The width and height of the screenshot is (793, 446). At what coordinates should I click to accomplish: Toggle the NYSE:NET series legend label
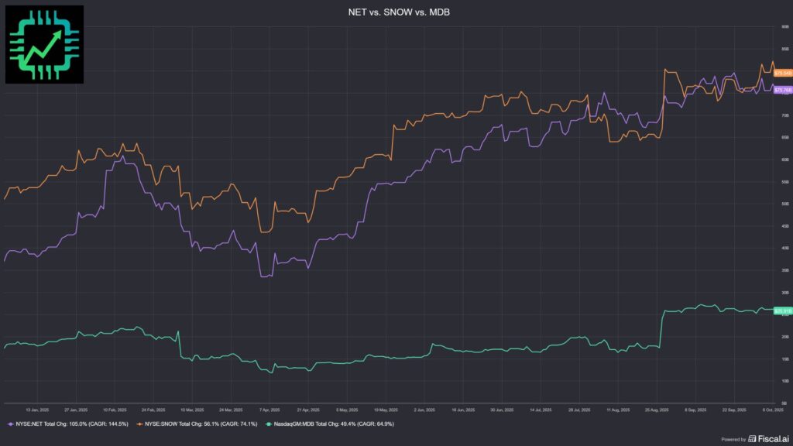pos(71,424)
